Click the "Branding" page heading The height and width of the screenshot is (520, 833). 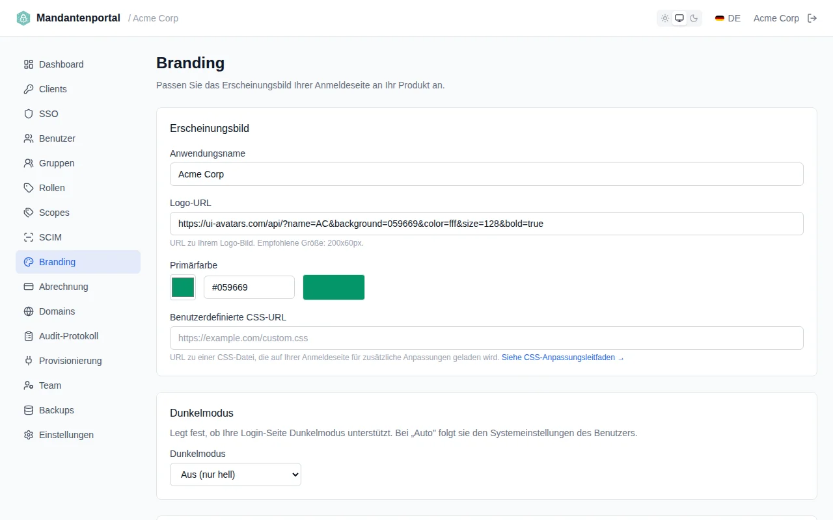pyautogui.click(x=191, y=63)
